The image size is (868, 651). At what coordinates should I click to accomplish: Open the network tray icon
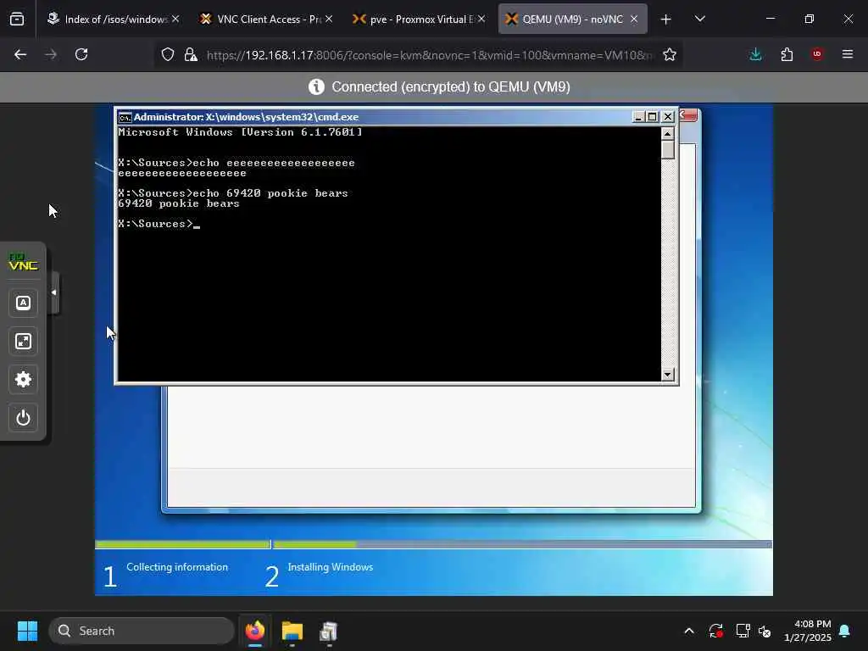coord(743,631)
